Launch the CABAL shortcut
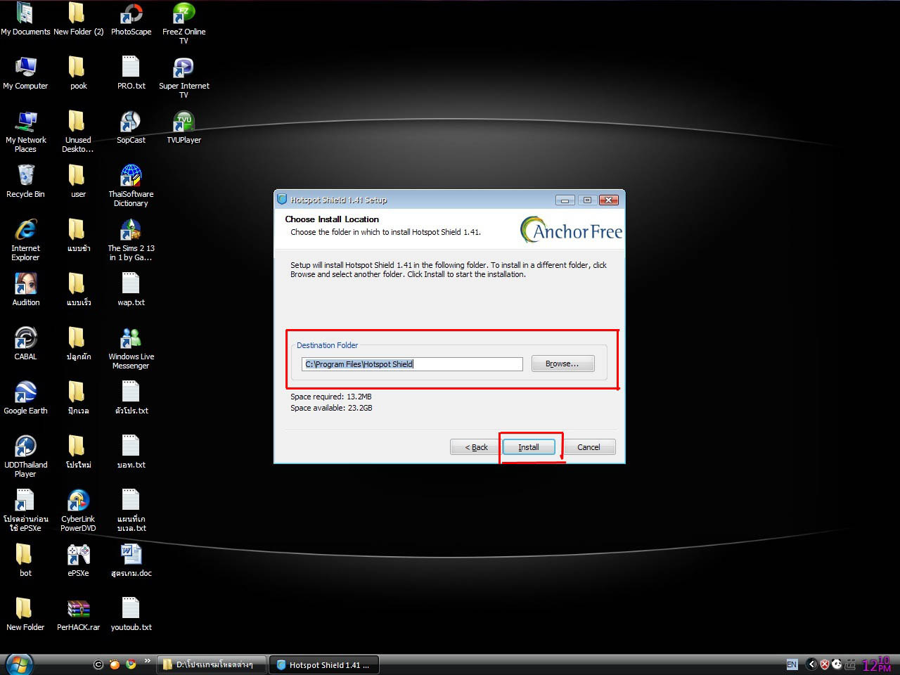 [x=25, y=344]
